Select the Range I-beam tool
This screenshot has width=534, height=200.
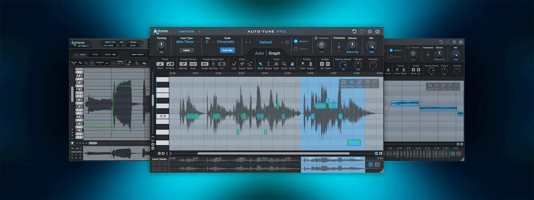tap(268, 64)
